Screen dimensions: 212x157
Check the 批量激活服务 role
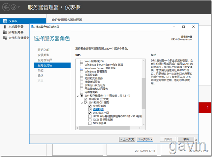click(82, 82)
